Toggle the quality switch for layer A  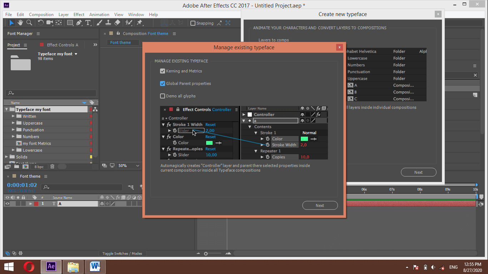112,204
